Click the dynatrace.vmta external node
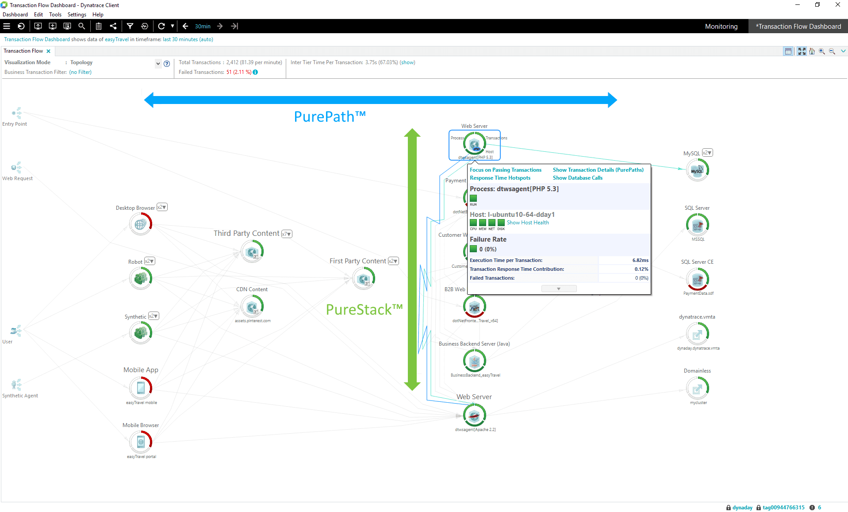Viewport: 848px width, 512px height. click(698, 334)
